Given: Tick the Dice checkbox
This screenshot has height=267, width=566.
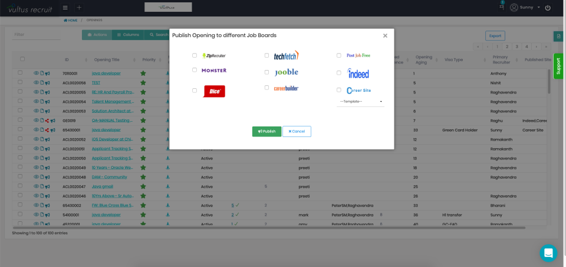Looking at the screenshot, I should (x=195, y=91).
